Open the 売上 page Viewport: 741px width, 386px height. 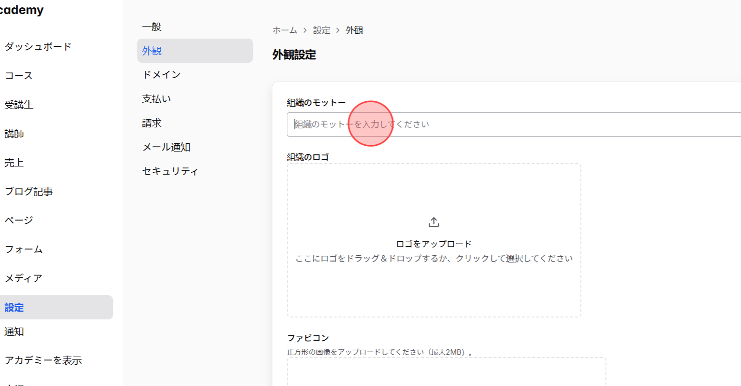click(14, 162)
